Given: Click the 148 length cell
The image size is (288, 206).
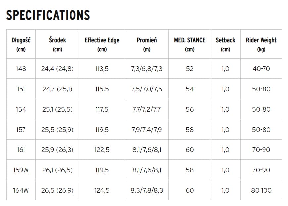Looking at the screenshot, I should tap(21, 69).
